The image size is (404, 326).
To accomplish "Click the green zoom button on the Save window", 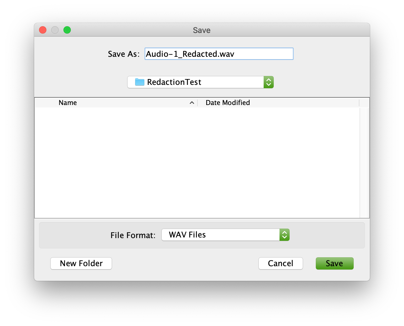I will [67, 30].
